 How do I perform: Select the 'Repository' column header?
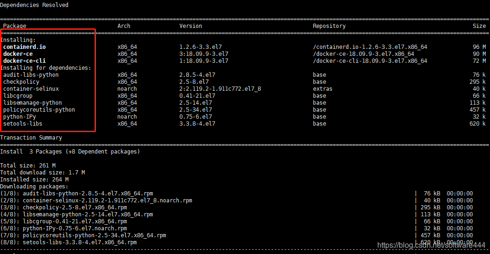(x=329, y=26)
